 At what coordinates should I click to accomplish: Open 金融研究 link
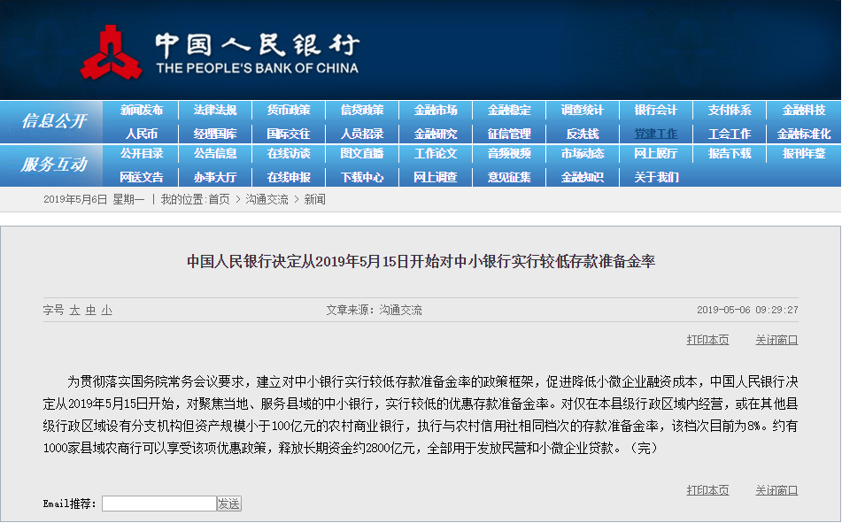tap(436, 134)
